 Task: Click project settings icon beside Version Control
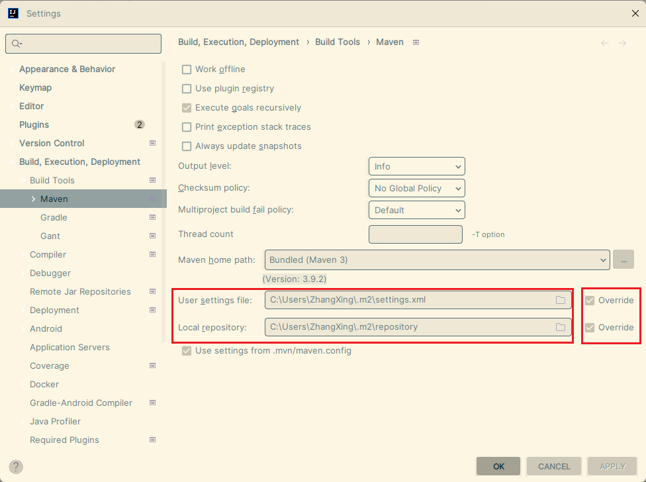(x=152, y=143)
